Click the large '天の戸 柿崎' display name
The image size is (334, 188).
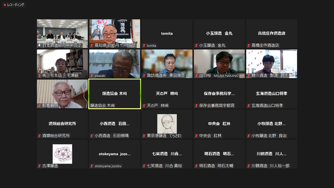click(x=167, y=93)
